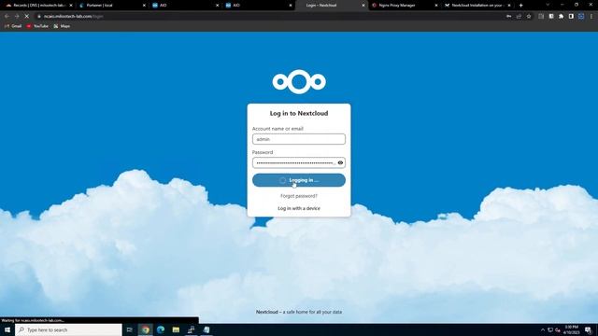The height and width of the screenshot is (336, 598).
Task: Click the Forgot password? link
Action: [299, 196]
